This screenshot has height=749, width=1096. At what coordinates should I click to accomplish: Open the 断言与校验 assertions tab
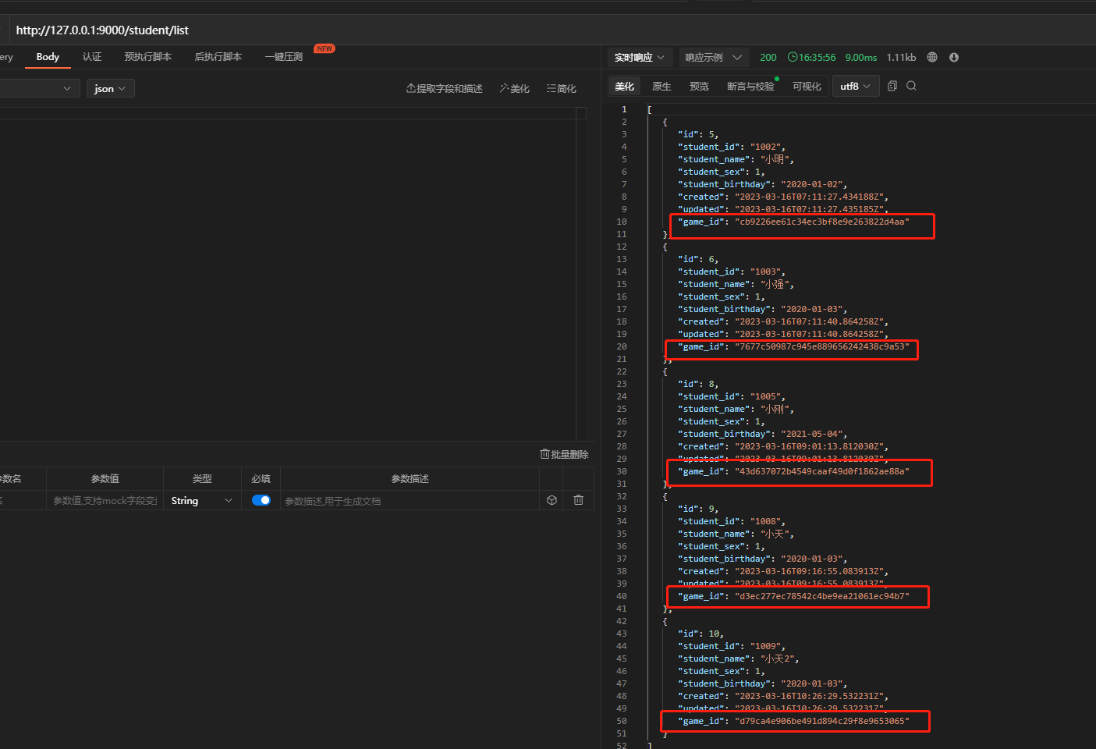pyautogui.click(x=750, y=86)
